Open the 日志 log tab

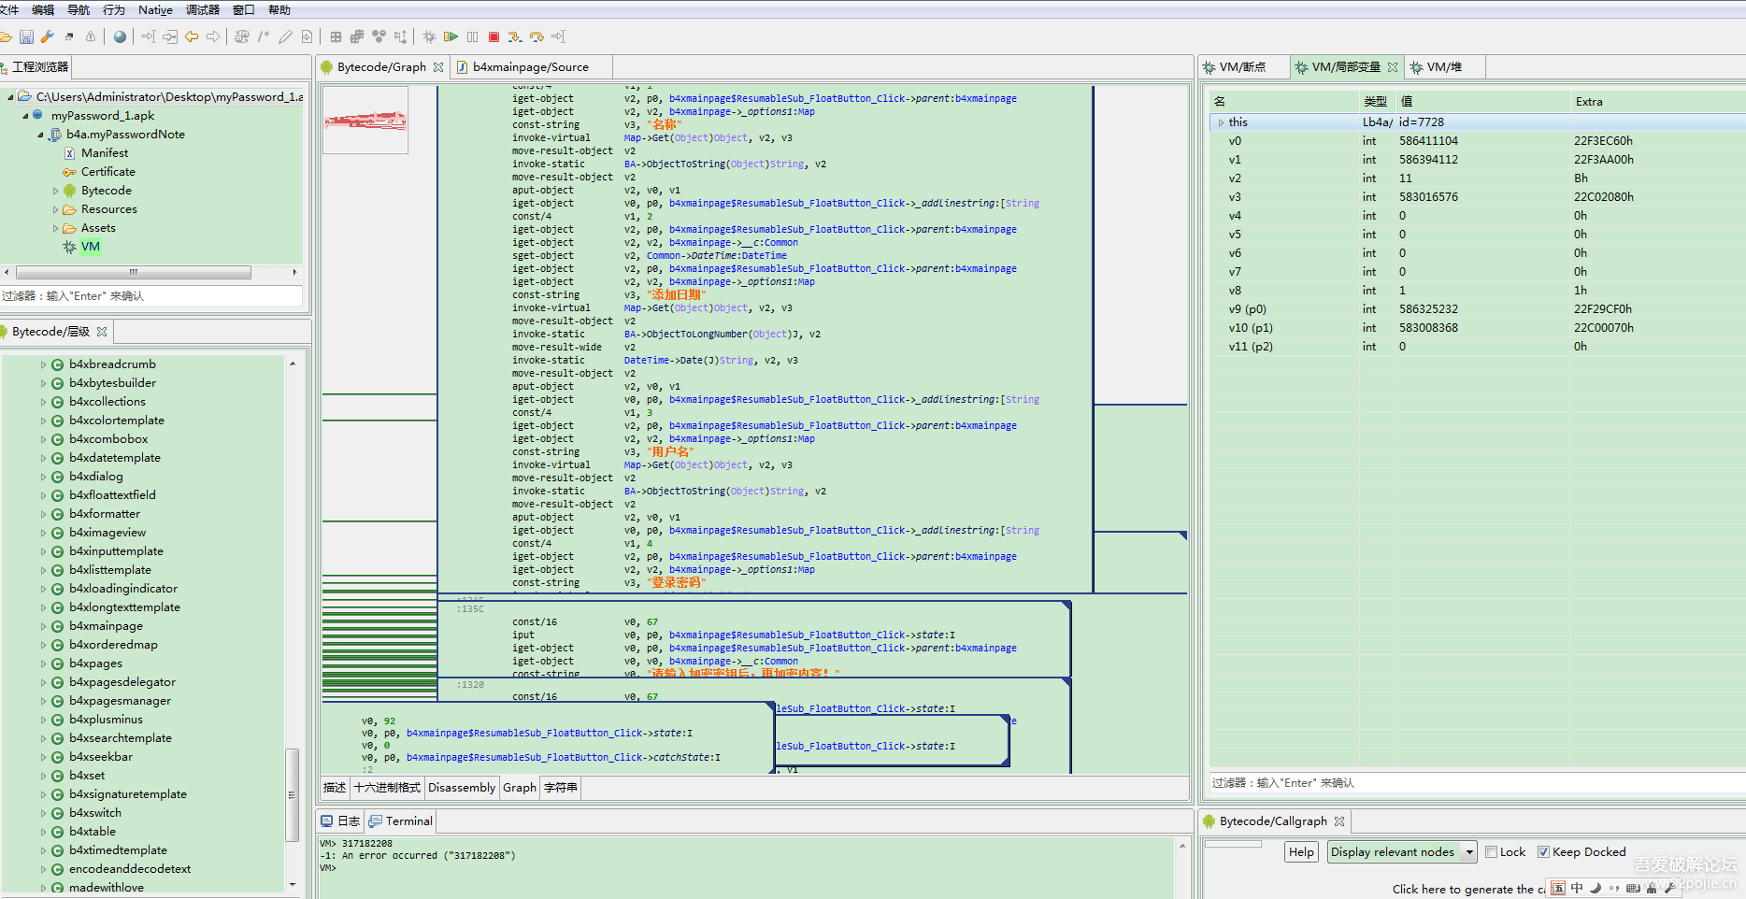click(341, 821)
